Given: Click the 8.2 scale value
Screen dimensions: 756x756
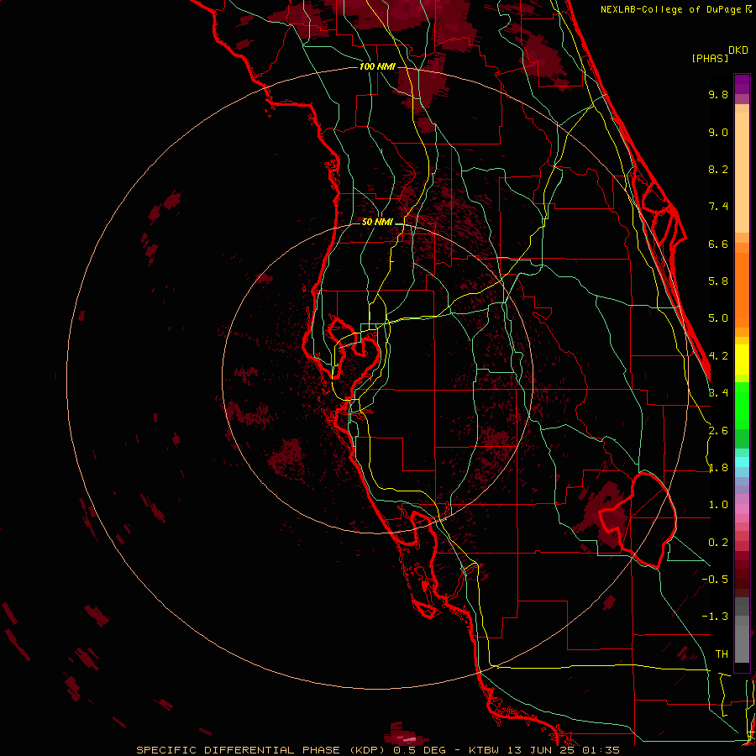Looking at the screenshot, I should pyautogui.click(x=718, y=169).
